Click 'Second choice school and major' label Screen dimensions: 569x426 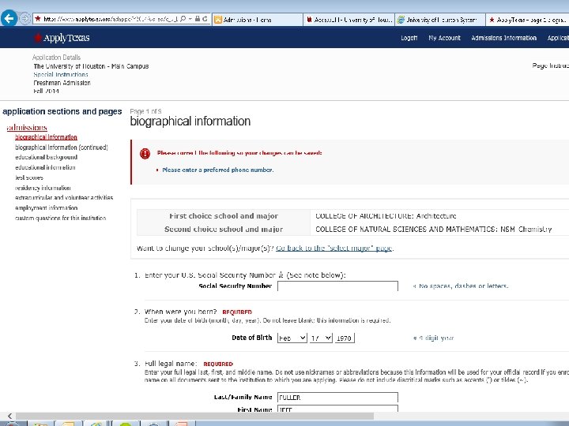click(224, 230)
